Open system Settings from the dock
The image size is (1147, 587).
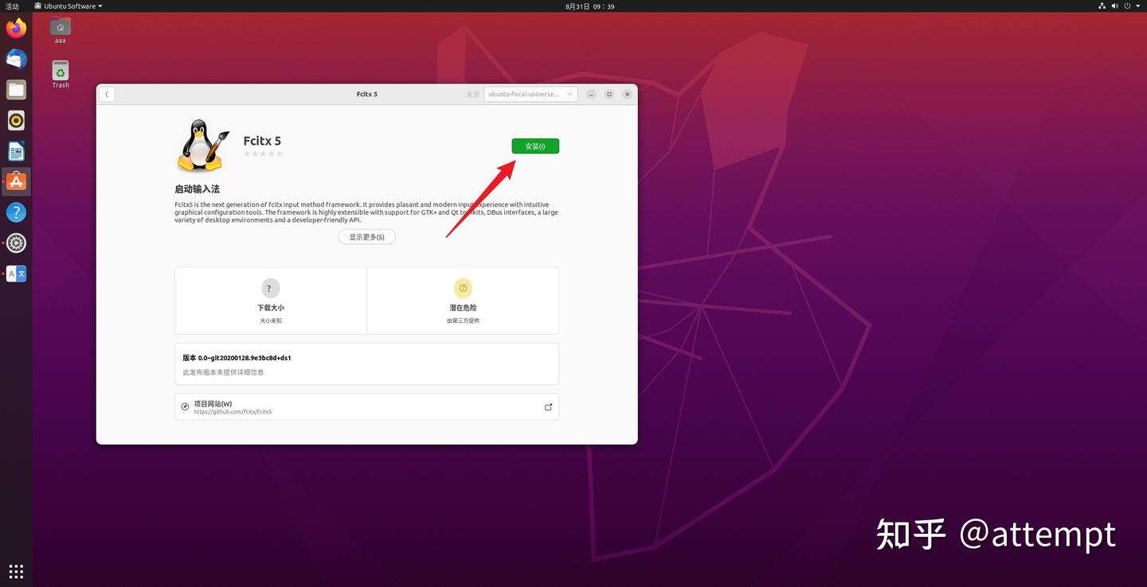click(16, 243)
